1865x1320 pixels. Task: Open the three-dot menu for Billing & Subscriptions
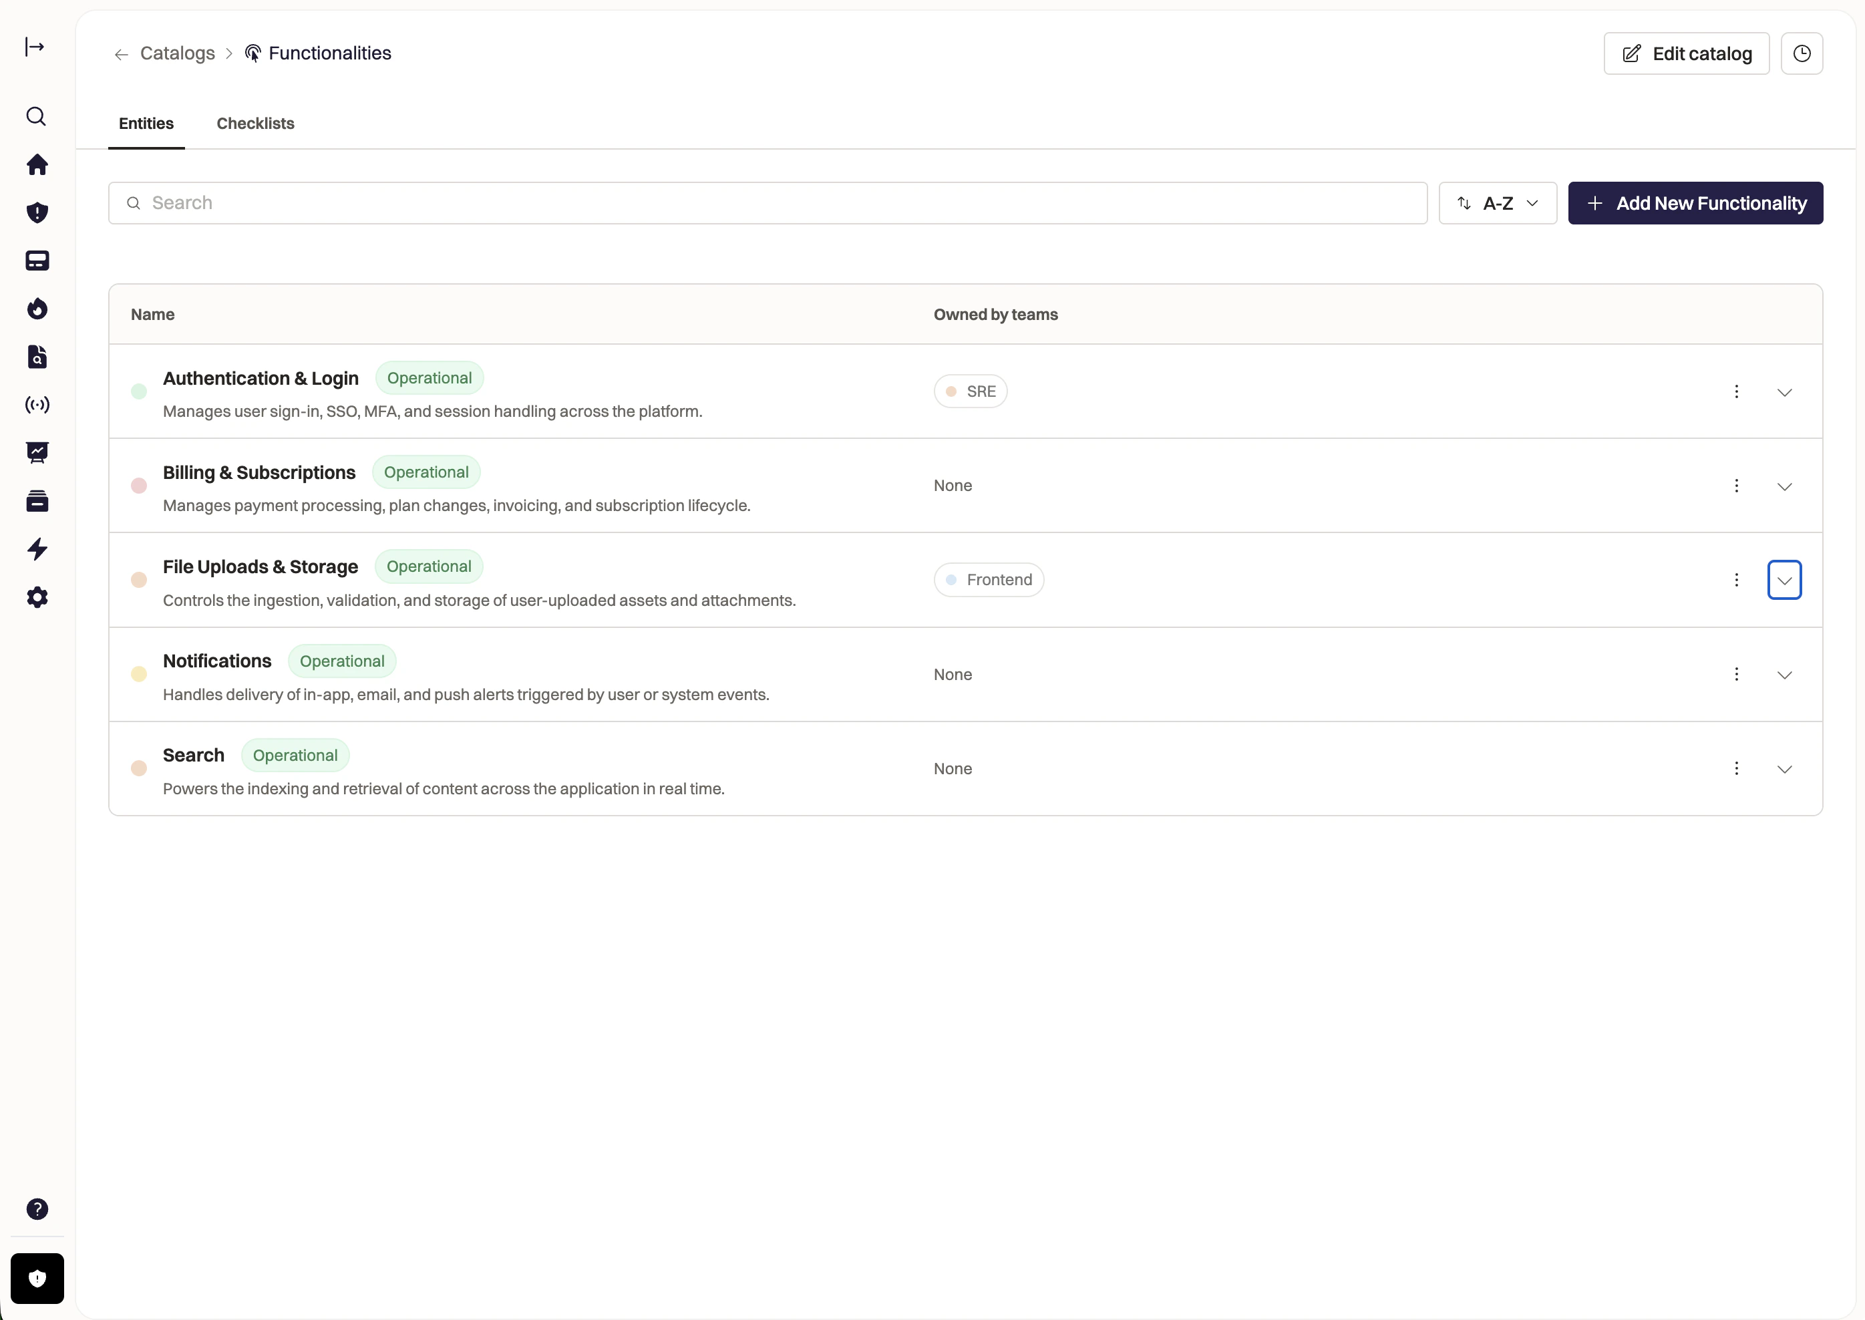pos(1737,486)
